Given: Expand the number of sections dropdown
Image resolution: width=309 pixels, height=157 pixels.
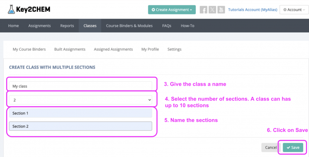Looking at the screenshot, I should coord(80,100).
